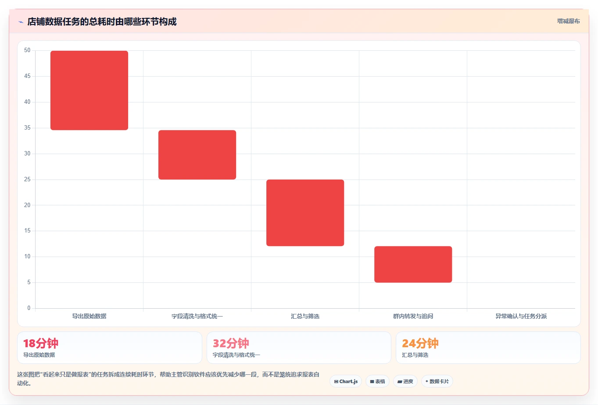Viewport: 598px width, 405px height.
Task: Click the lightning icon beside the chart title
Action: click(21, 22)
